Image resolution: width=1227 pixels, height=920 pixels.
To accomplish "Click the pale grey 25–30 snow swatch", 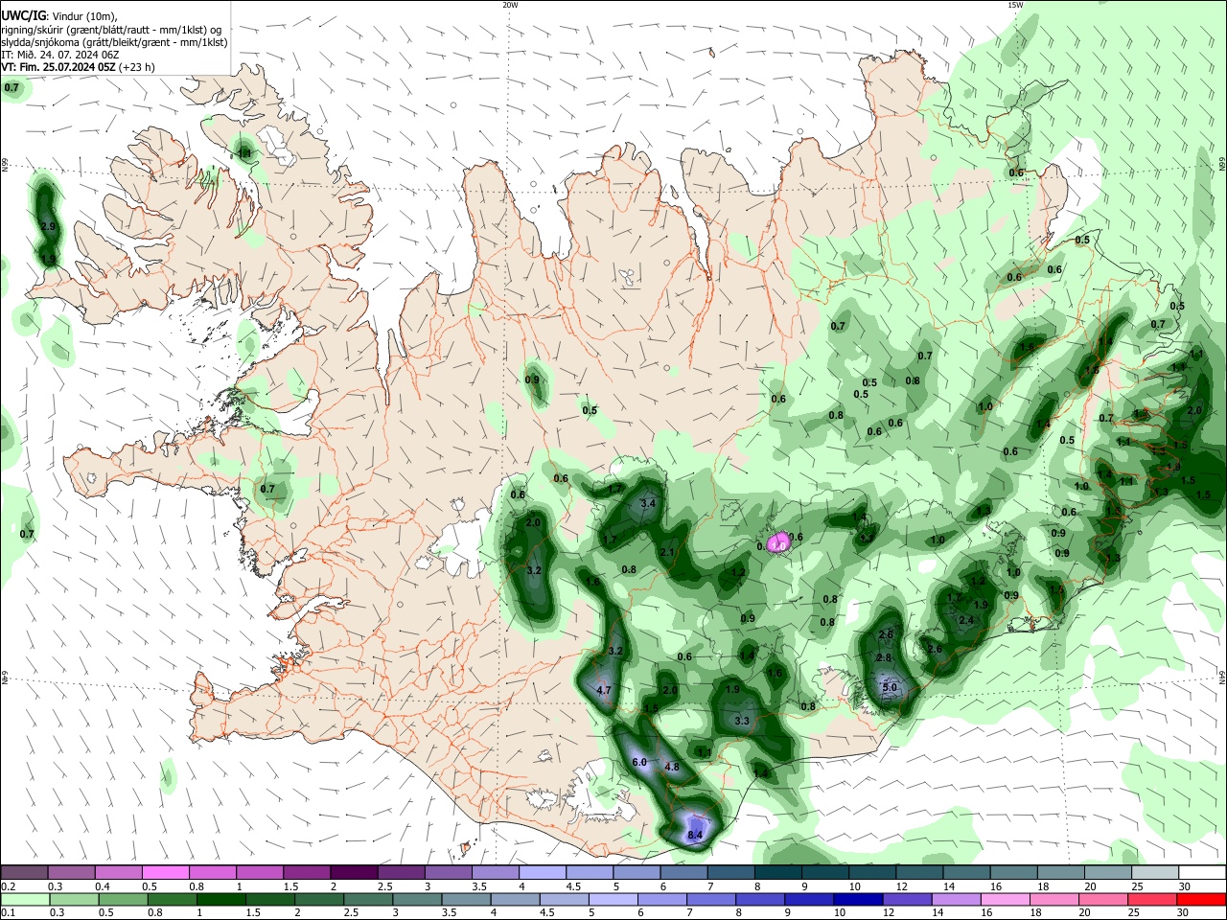I will [1155, 873].
